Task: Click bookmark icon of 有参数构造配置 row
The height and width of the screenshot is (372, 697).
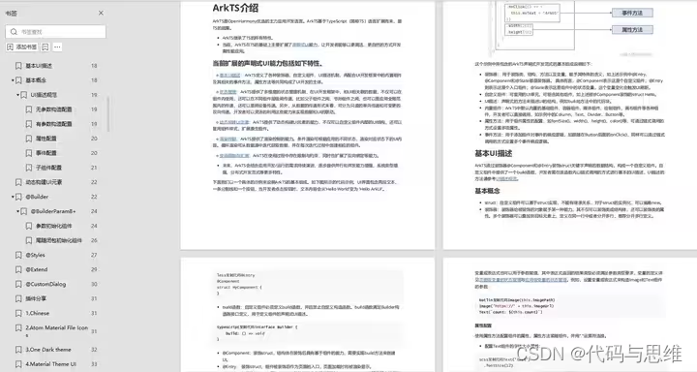Action: [x=29, y=124]
